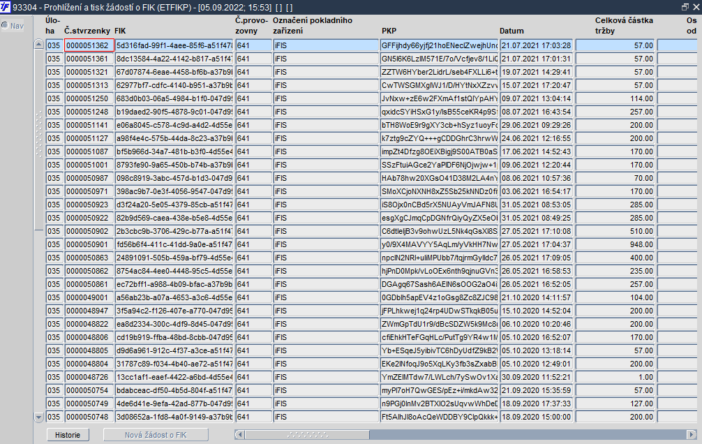Click the horizontal scrollbar left arrow
This screenshot has height=444, width=702.
click(239, 435)
